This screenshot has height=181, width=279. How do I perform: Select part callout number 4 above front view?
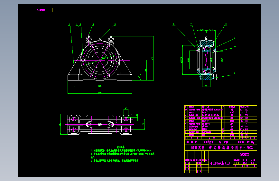pyautogui.click(x=93, y=24)
